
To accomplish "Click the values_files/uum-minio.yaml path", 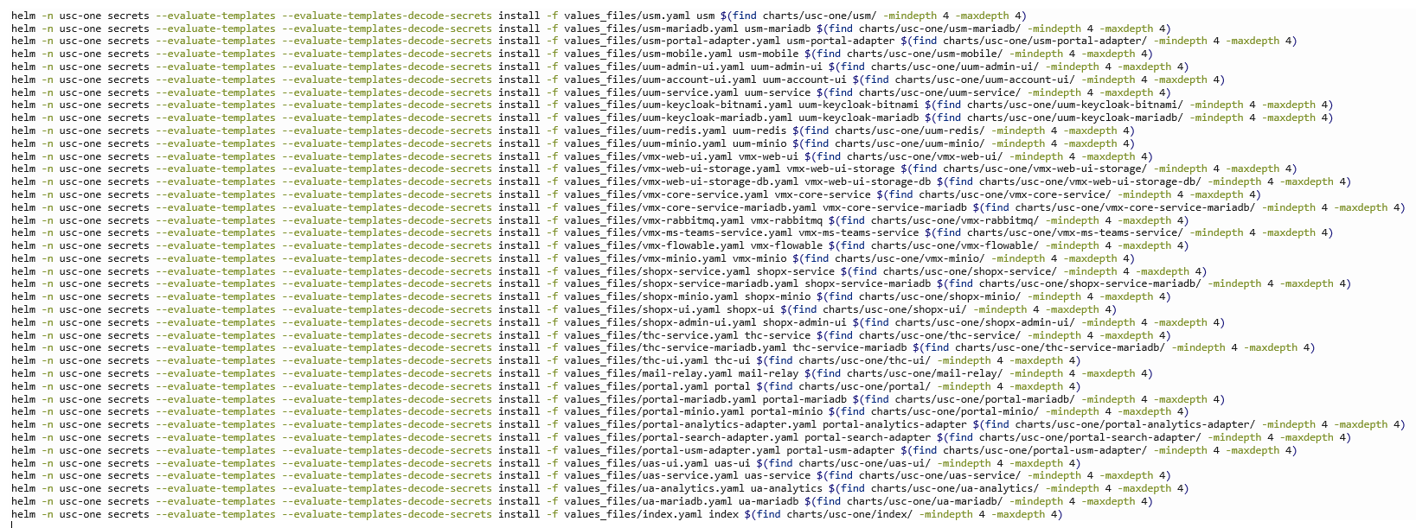I will coord(645,143).
